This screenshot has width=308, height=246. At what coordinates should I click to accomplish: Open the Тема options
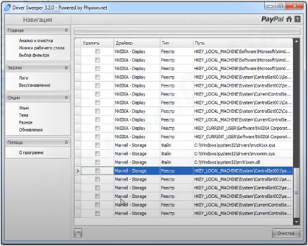point(23,115)
